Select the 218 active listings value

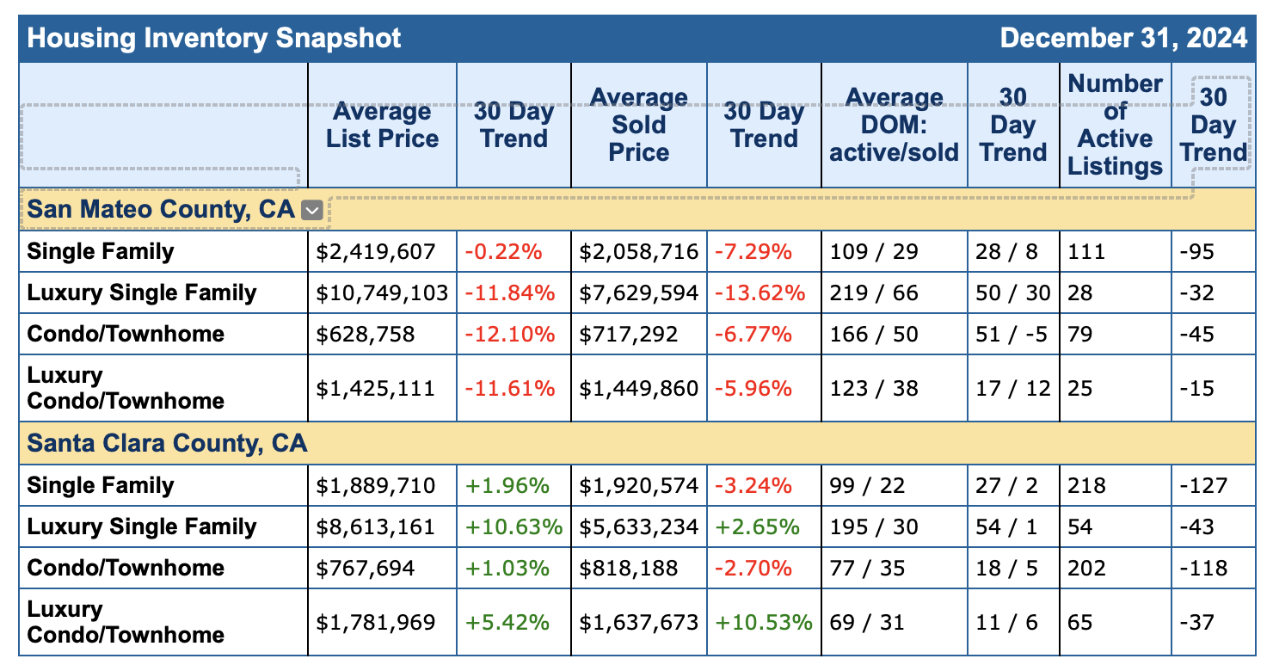click(1086, 485)
